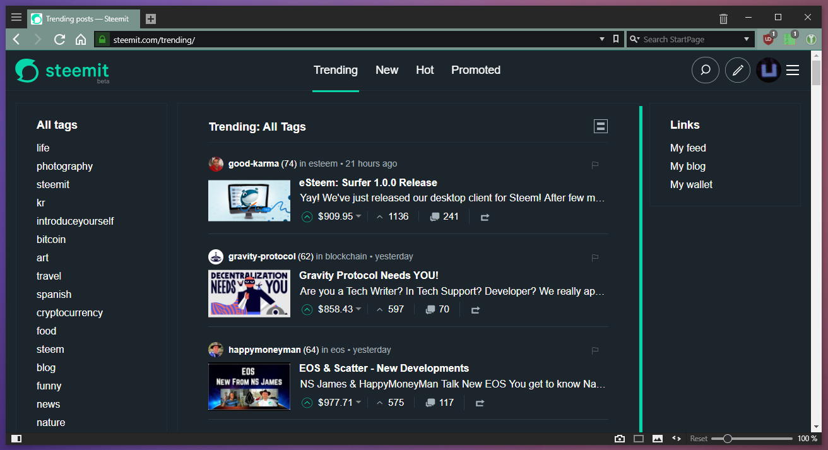
Task: Open the Steemit search magnifier
Action: point(706,70)
